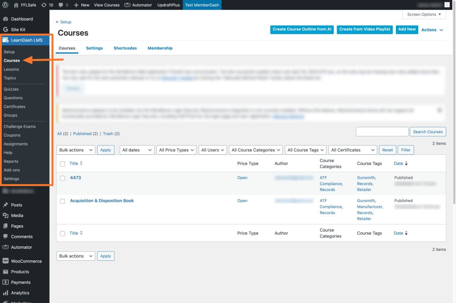This screenshot has width=456, height=303.
Task: Open the top Bulk actions dropdown
Action: 76,150
